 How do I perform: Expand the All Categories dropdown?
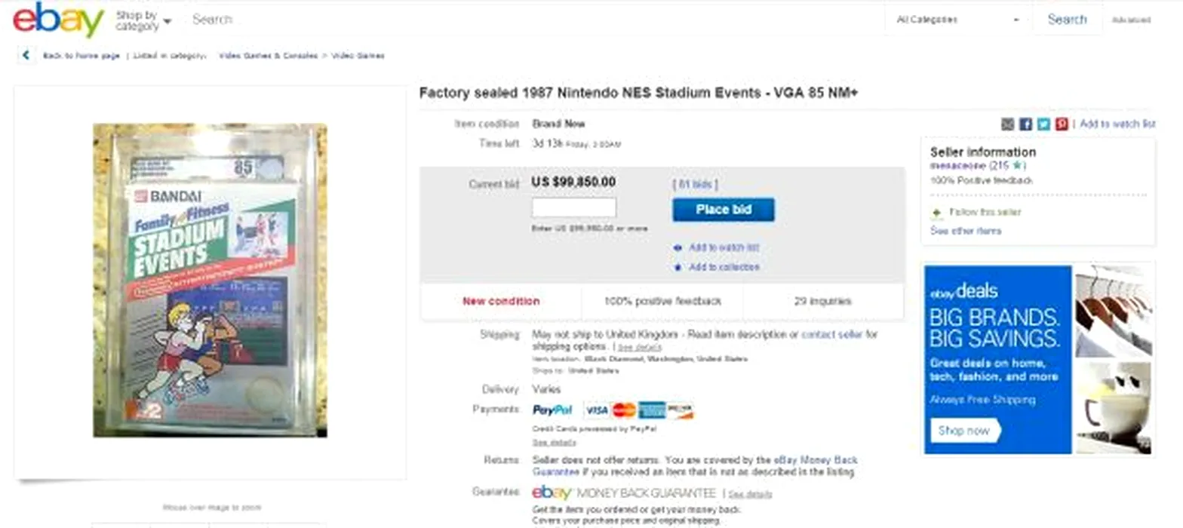(x=957, y=20)
